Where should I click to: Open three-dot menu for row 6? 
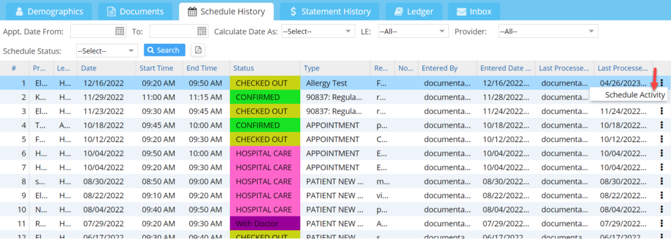coord(662,153)
